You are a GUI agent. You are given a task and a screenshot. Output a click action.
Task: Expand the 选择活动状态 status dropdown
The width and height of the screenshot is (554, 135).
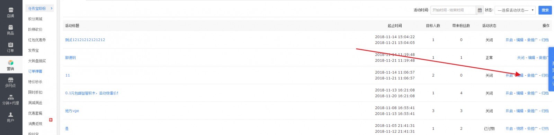[x=515, y=10]
